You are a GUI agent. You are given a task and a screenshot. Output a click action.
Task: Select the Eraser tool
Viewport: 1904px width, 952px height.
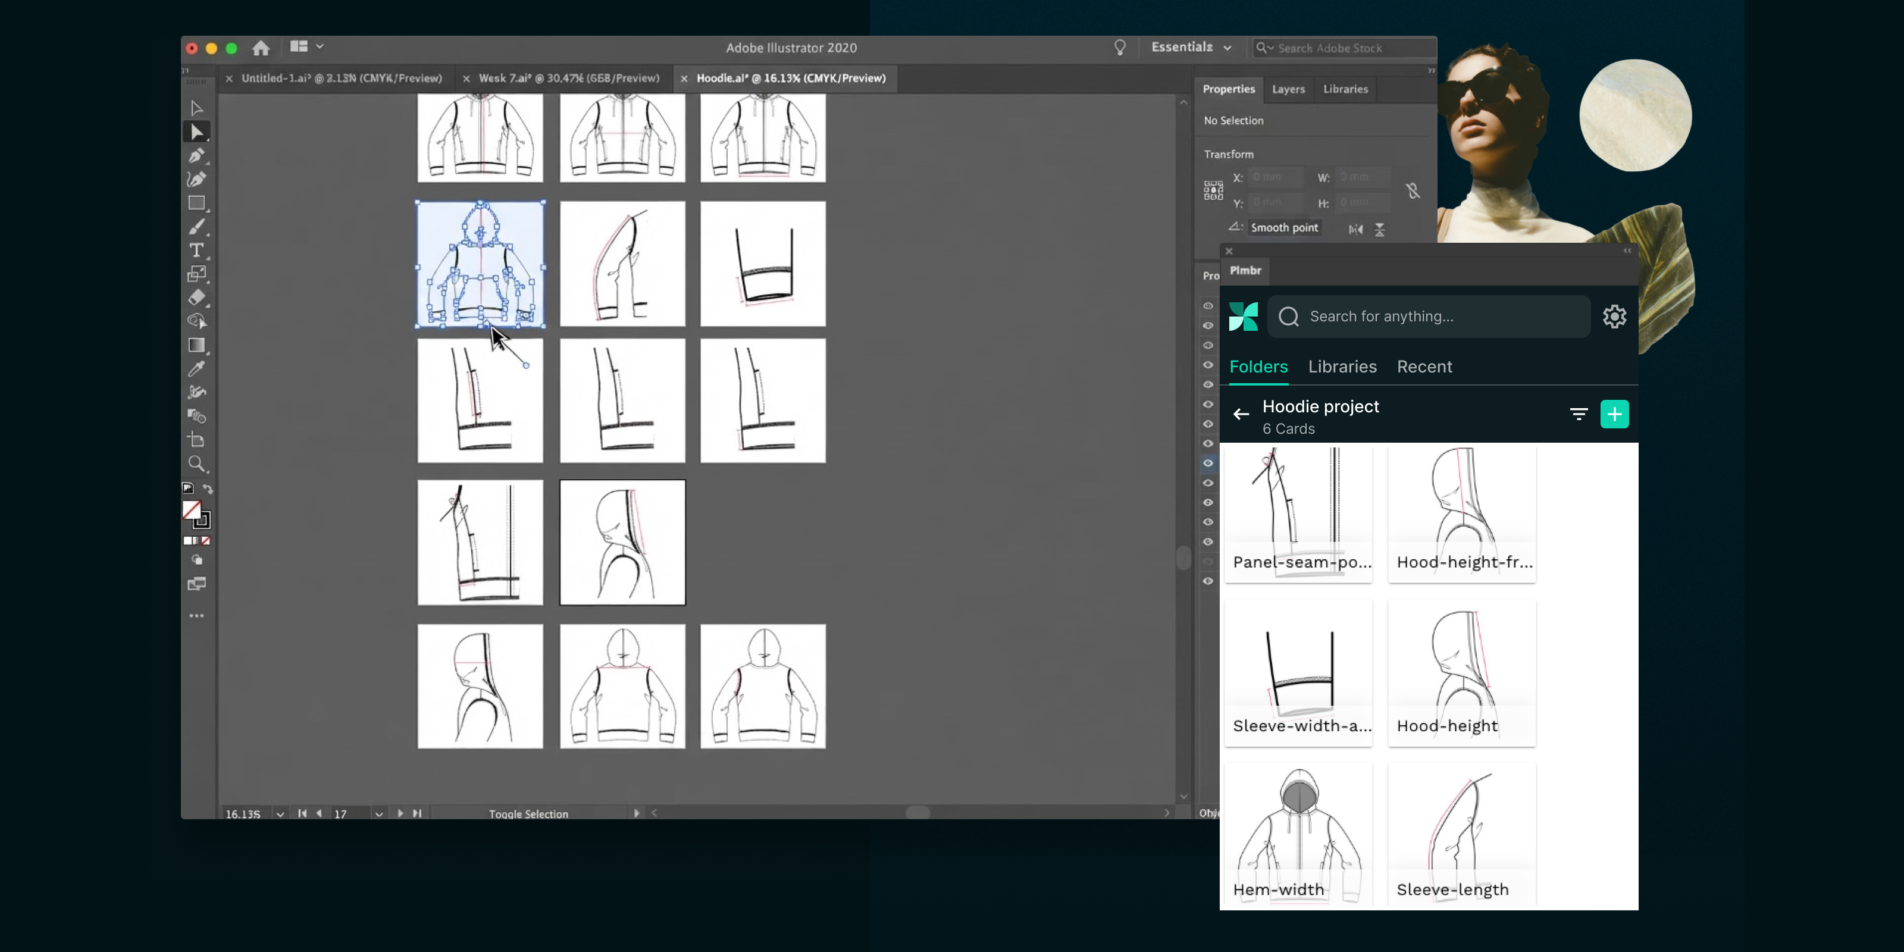[196, 298]
